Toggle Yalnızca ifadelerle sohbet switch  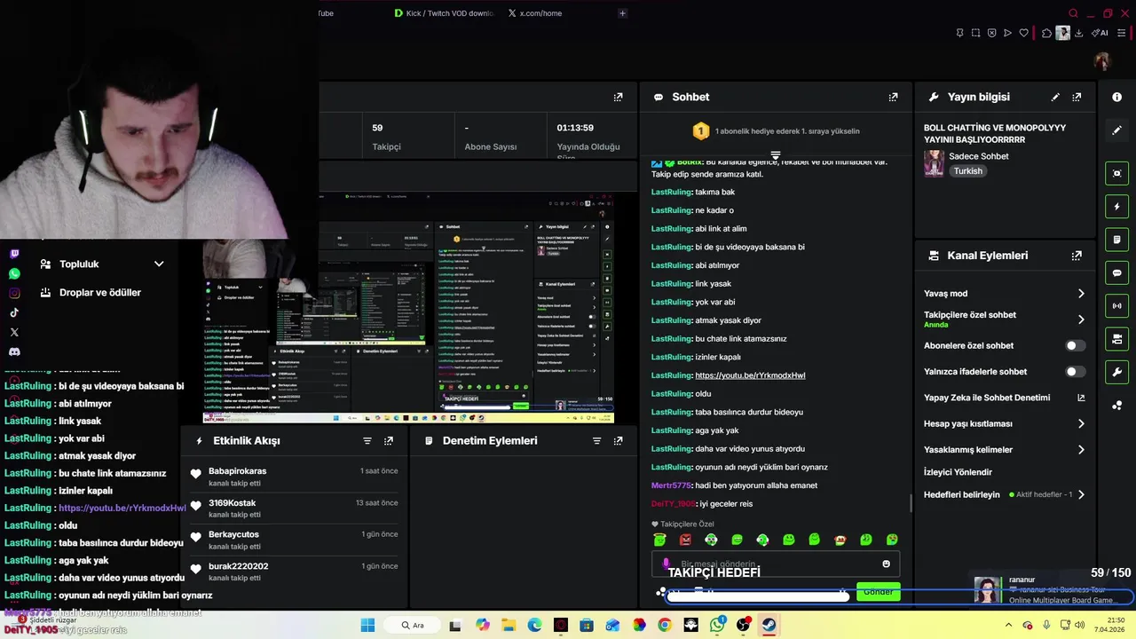click(1074, 372)
